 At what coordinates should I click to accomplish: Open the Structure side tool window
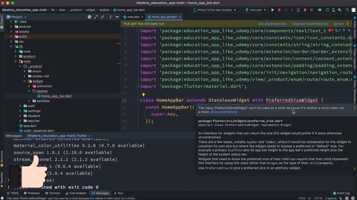(2, 159)
